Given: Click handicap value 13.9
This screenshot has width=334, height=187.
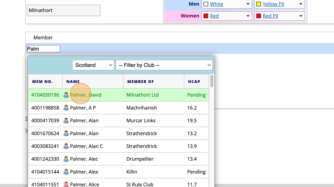Looking at the screenshot, I should [x=192, y=146].
